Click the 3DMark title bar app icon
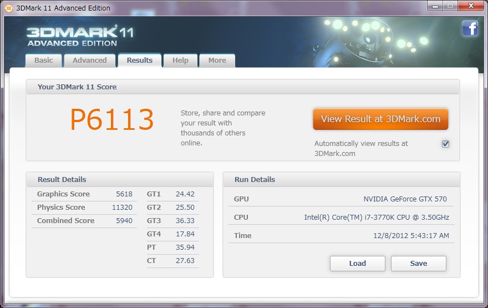Screen dimensions: 488x308 pos(9,8)
